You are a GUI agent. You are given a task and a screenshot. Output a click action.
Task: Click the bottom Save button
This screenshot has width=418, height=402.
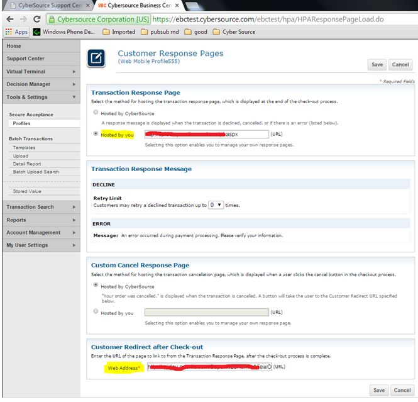[379, 391]
